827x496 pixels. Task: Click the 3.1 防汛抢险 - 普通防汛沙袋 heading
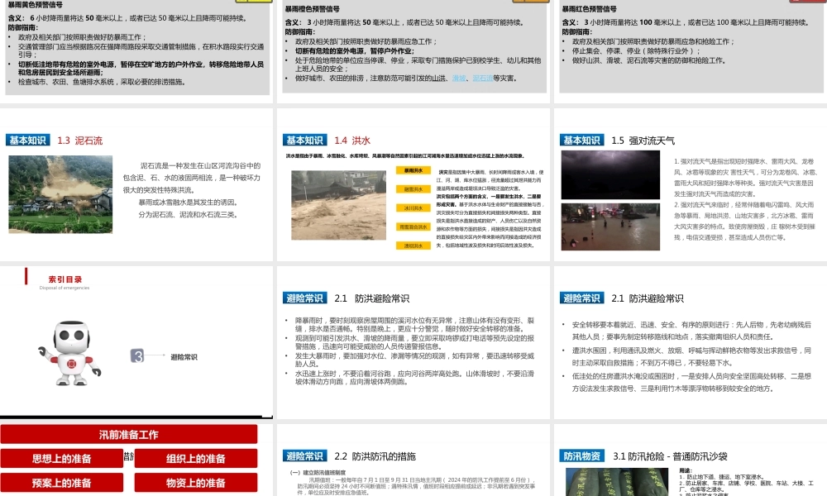[670, 456]
